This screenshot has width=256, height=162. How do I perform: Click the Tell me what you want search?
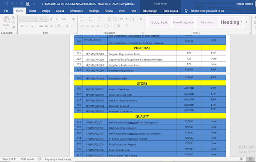[x=207, y=11]
